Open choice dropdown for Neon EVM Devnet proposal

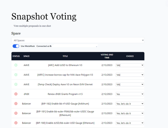point(130,85)
